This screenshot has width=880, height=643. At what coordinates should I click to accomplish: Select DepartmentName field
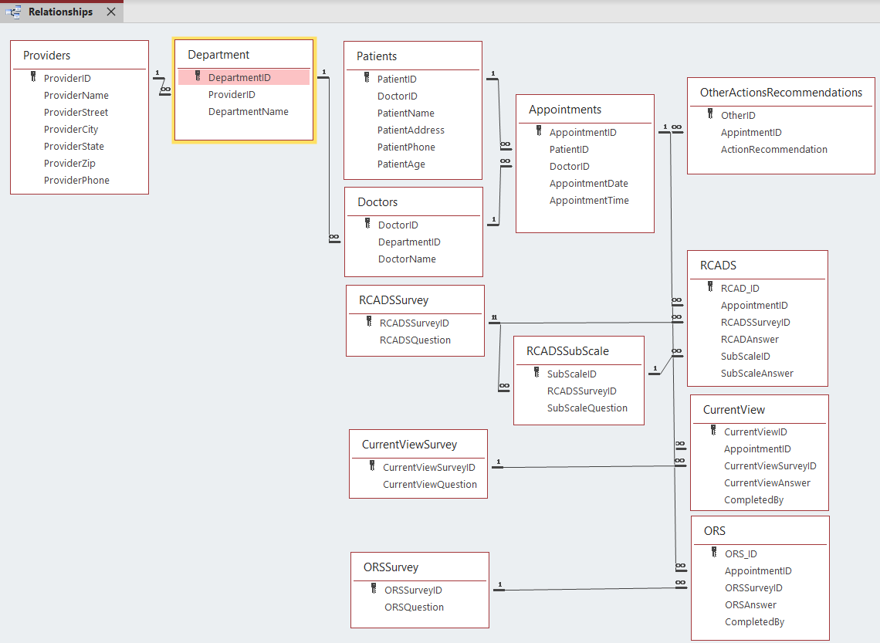pos(248,112)
